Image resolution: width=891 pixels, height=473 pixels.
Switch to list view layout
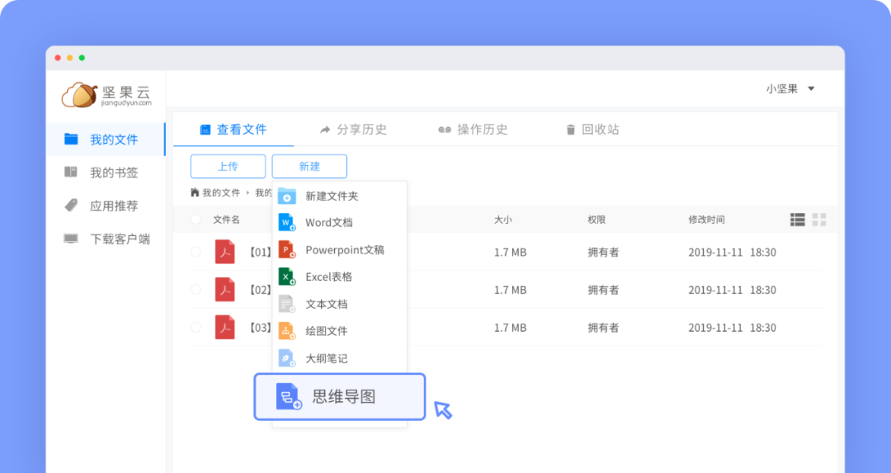click(x=798, y=220)
